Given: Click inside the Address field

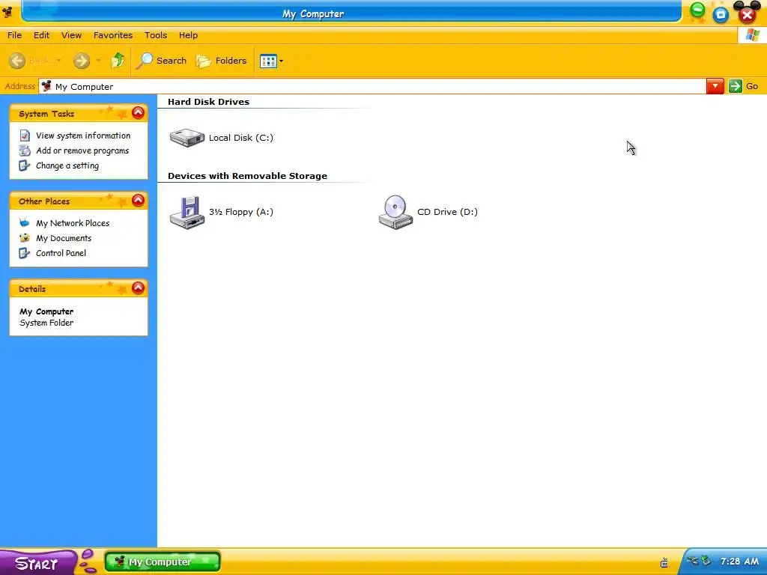Looking at the screenshot, I should click(372, 87).
